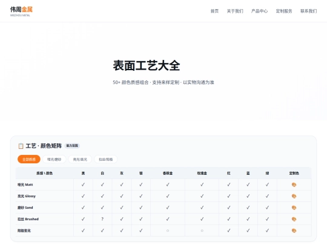Screen dimensions: 327x245
Task: Click the 质感\颜色 column header
Action: (45, 173)
